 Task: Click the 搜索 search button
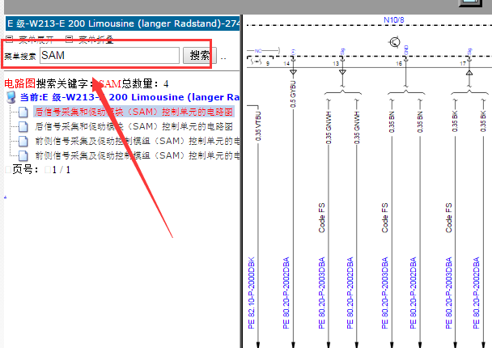(200, 56)
